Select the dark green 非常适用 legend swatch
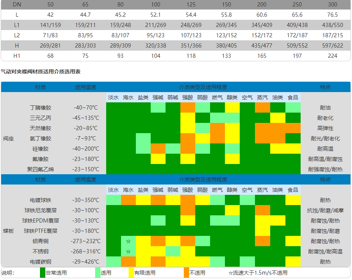This screenshot has height=280, width=352. [x=42, y=273]
